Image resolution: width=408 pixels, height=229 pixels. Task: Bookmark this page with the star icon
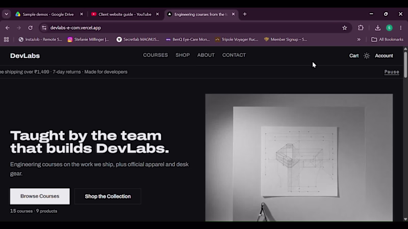pyautogui.click(x=345, y=28)
